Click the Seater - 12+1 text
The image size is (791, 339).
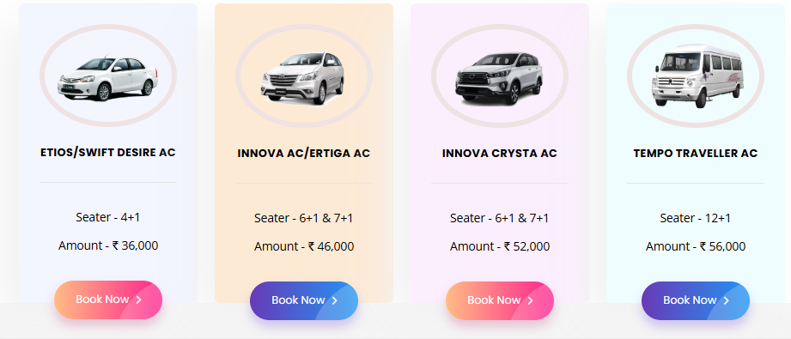point(695,219)
